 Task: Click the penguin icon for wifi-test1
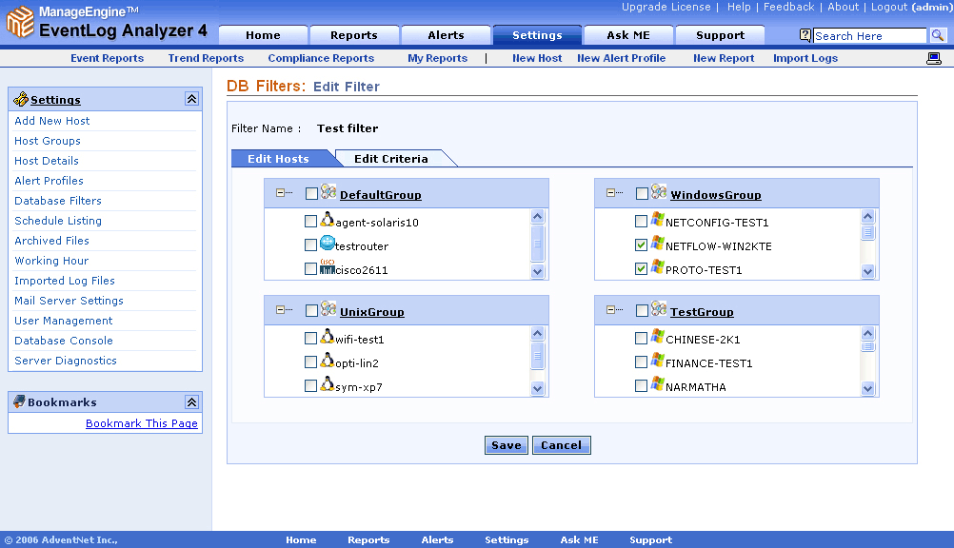coord(328,337)
